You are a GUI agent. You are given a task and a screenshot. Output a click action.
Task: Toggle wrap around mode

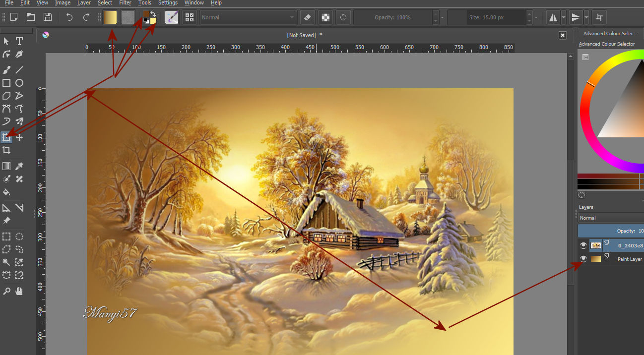pyautogui.click(x=599, y=17)
